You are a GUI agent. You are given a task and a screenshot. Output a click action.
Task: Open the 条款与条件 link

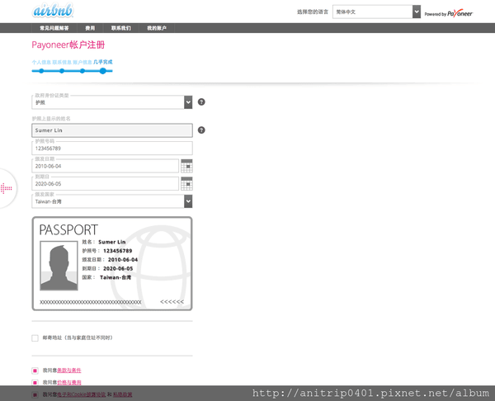click(73, 371)
